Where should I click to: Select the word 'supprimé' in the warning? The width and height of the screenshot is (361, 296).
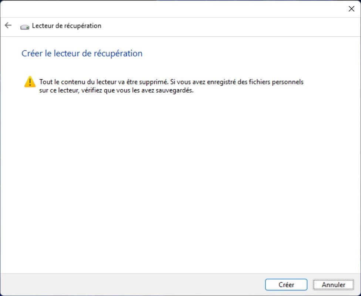(x=154, y=82)
